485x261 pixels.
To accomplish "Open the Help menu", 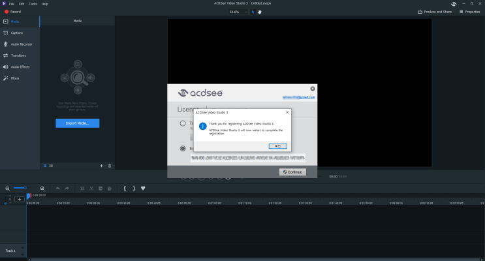I will pos(45,4).
